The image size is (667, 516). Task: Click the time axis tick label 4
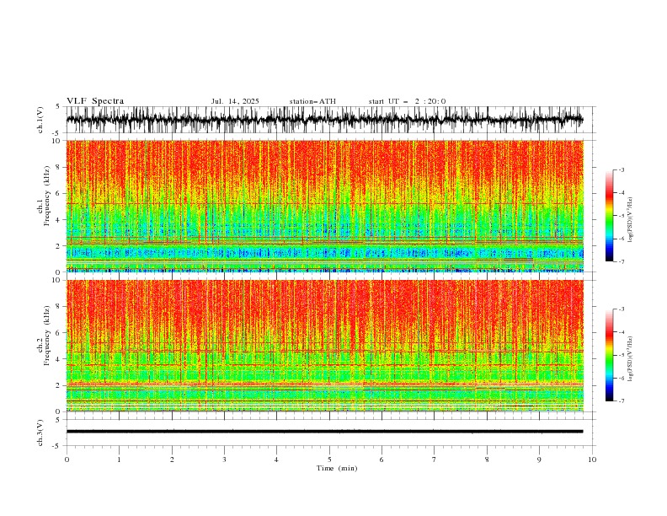pyautogui.click(x=276, y=460)
